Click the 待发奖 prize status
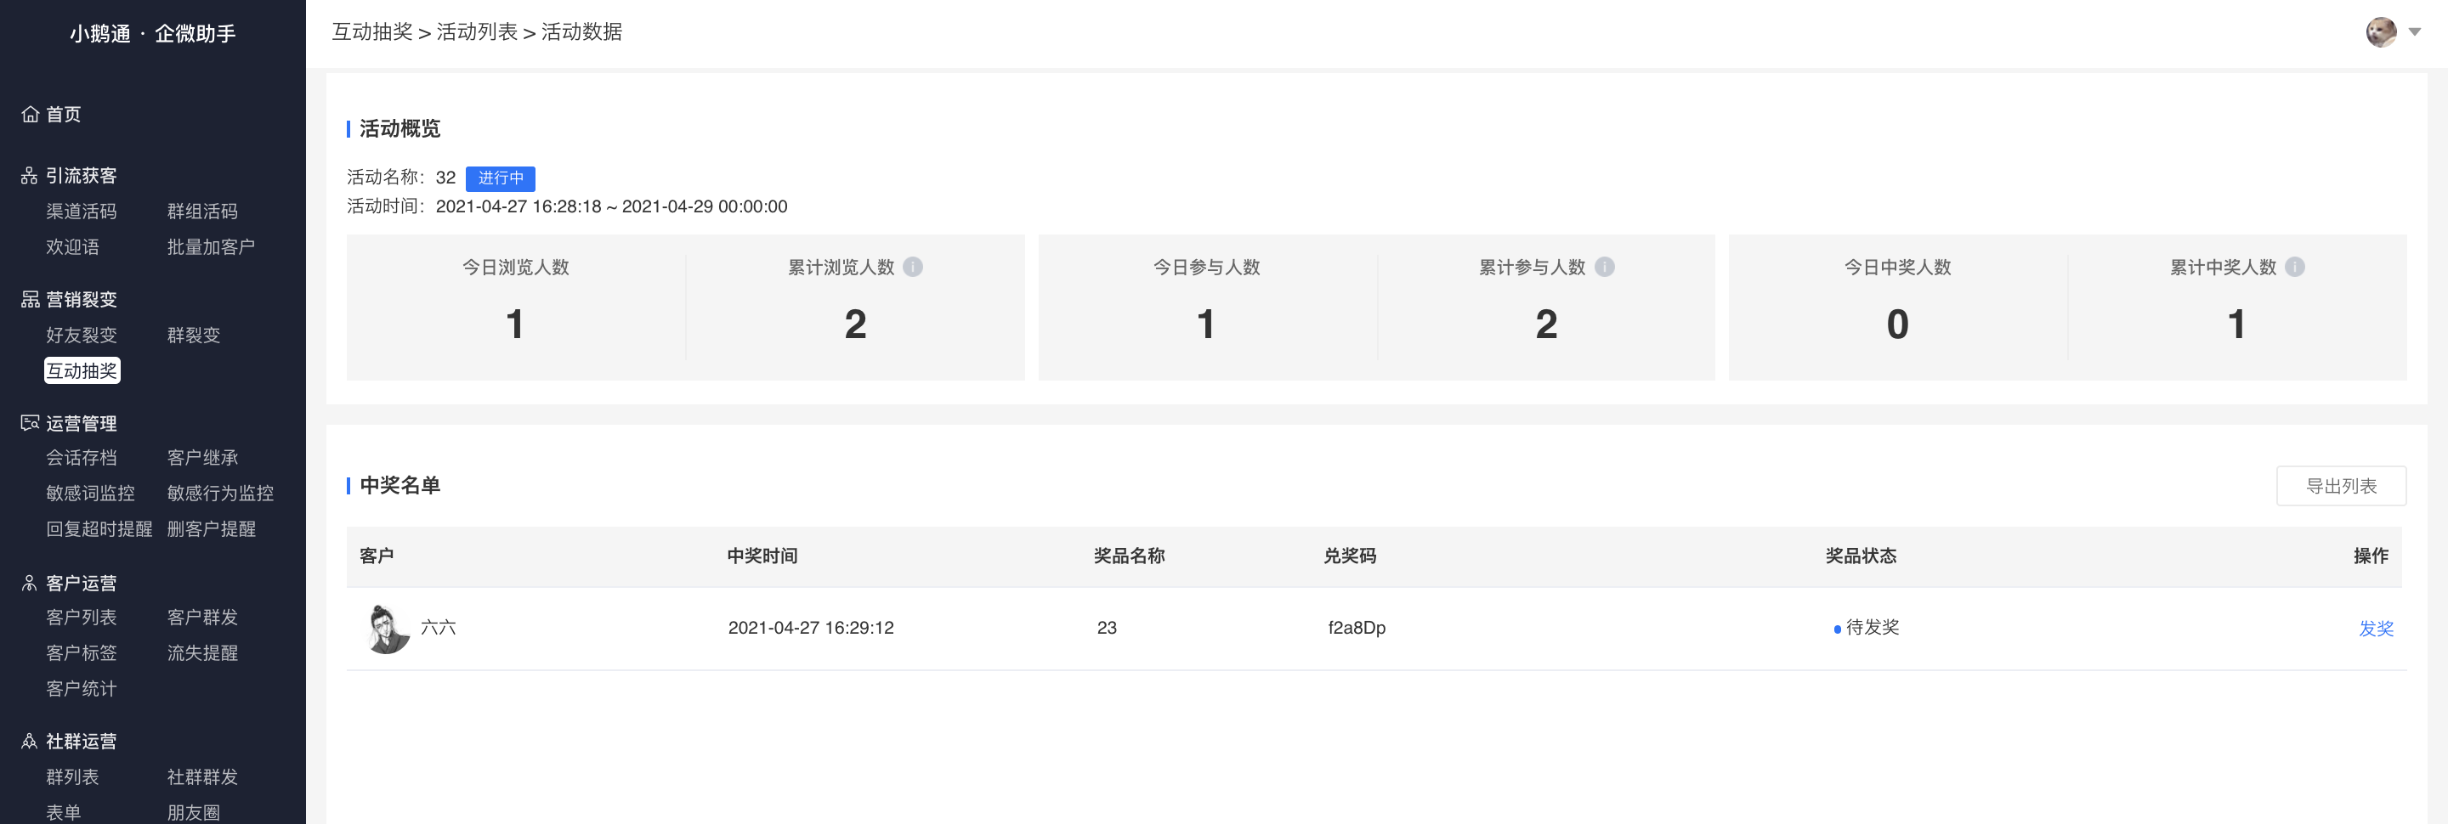The width and height of the screenshot is (2448, 824). click(1867, 628)
